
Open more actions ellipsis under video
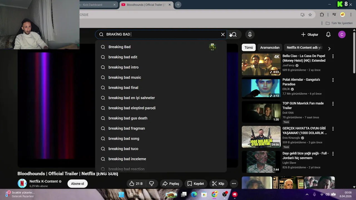[x=234, y=184]
